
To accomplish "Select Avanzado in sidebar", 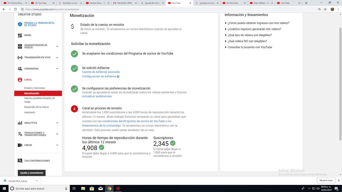I will point(30,112).
